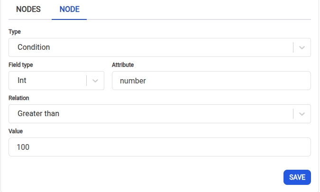
Task: Click the 'Field type' label
Action: (x=21, y=65)
